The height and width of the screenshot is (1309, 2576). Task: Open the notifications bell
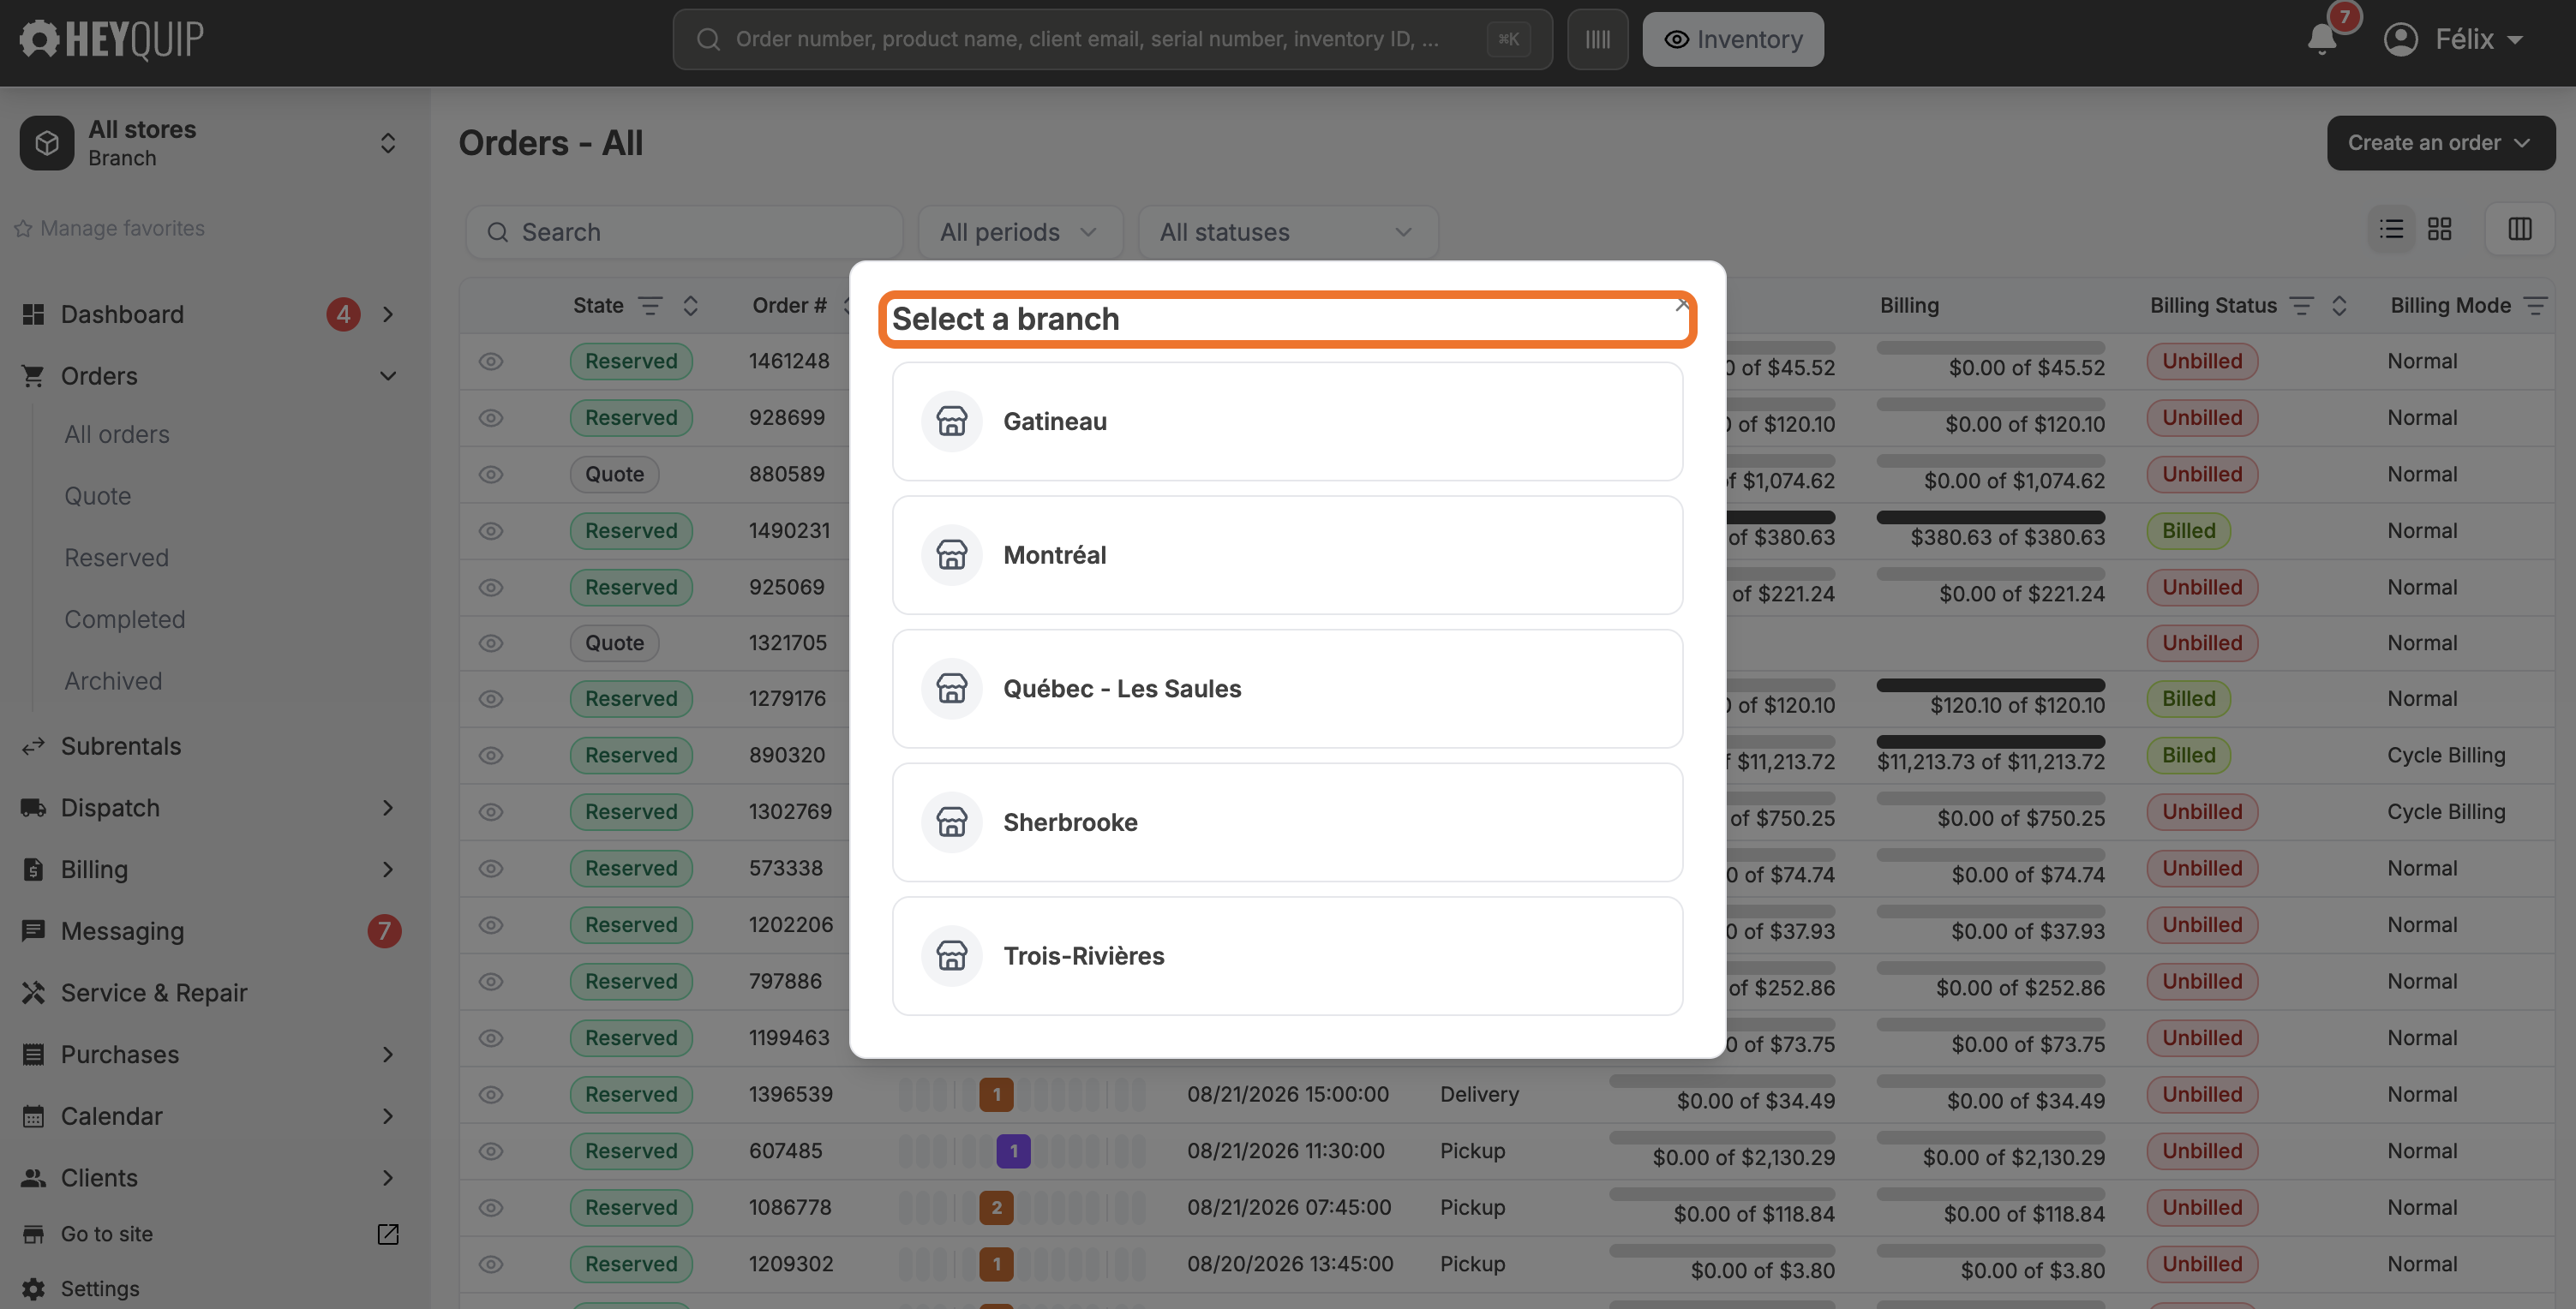[2322, 39]
